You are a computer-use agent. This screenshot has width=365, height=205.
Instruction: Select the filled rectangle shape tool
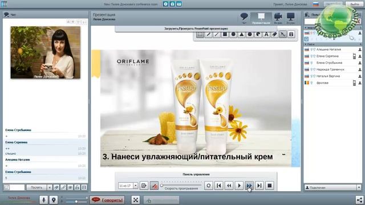225,35
